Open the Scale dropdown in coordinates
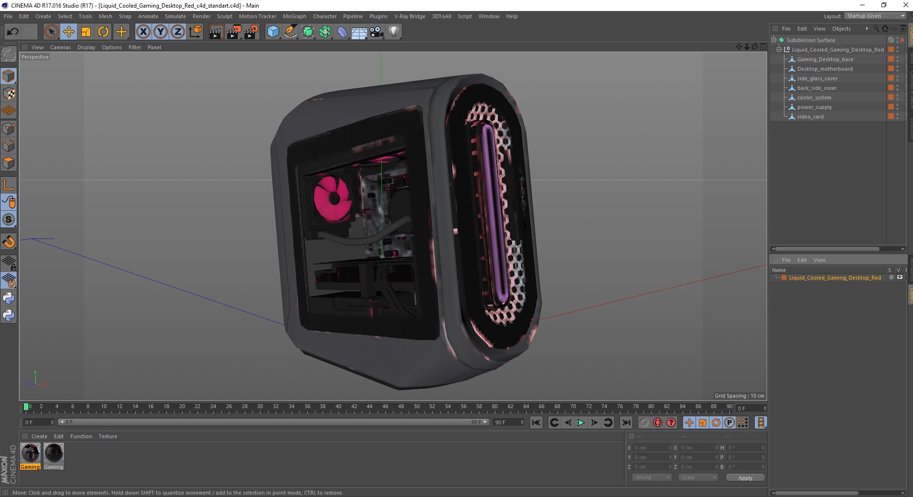This screenshot has width=913, height=497. 698,477
